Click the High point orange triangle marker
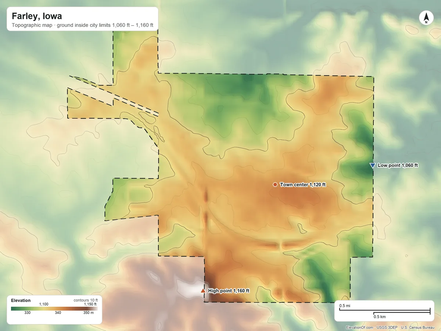Image resolution: width=441 pixels, height=331 pixels. pos(203,291)
